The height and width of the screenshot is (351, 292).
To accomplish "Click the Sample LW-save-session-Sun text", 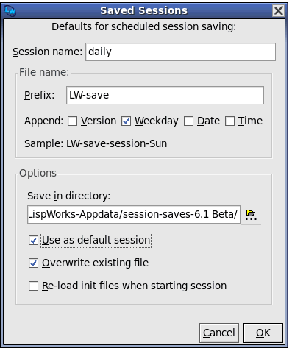I will coord(96,143).
